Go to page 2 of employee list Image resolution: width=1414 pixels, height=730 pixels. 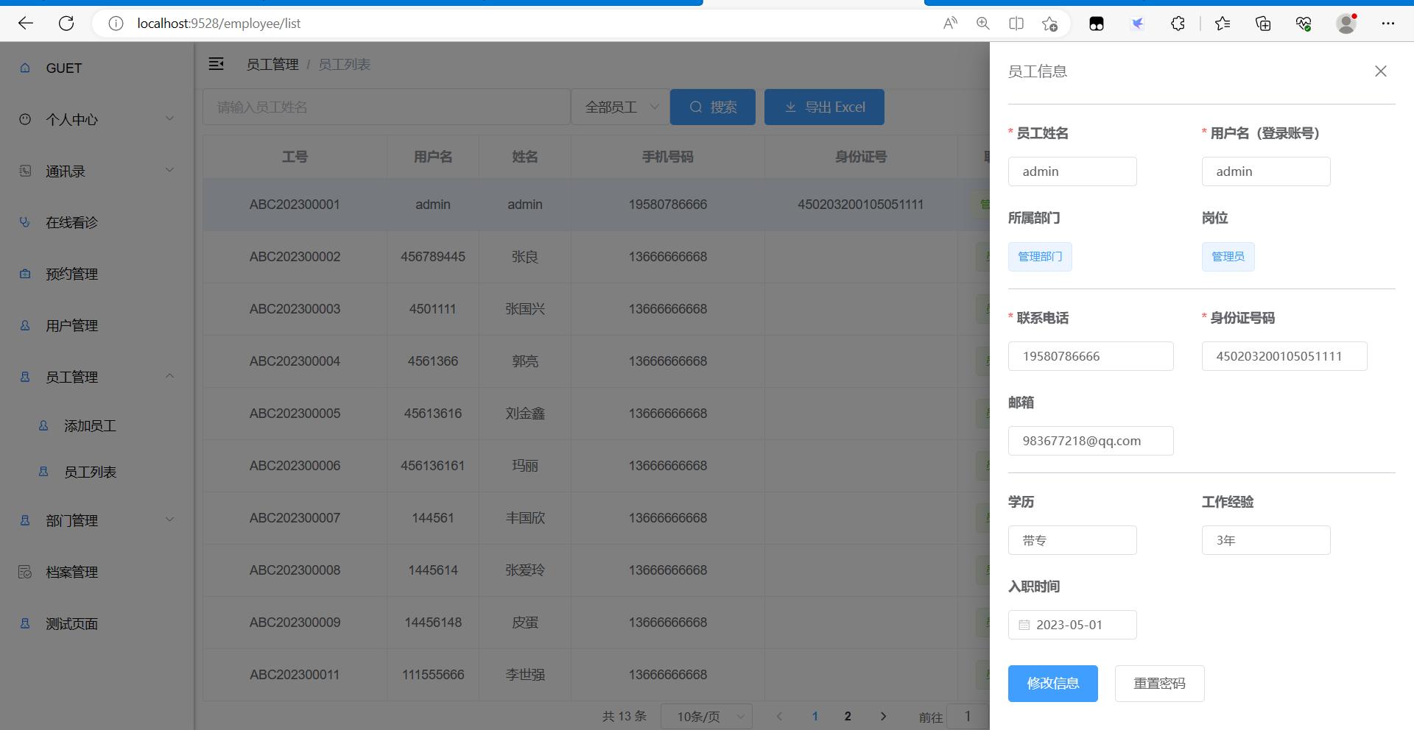(848, 715)
